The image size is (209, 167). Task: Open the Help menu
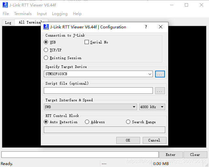pos(77,14)
